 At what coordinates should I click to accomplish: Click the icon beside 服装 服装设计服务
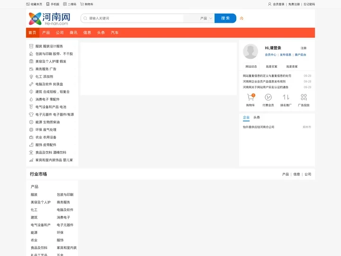click(31, 46)
